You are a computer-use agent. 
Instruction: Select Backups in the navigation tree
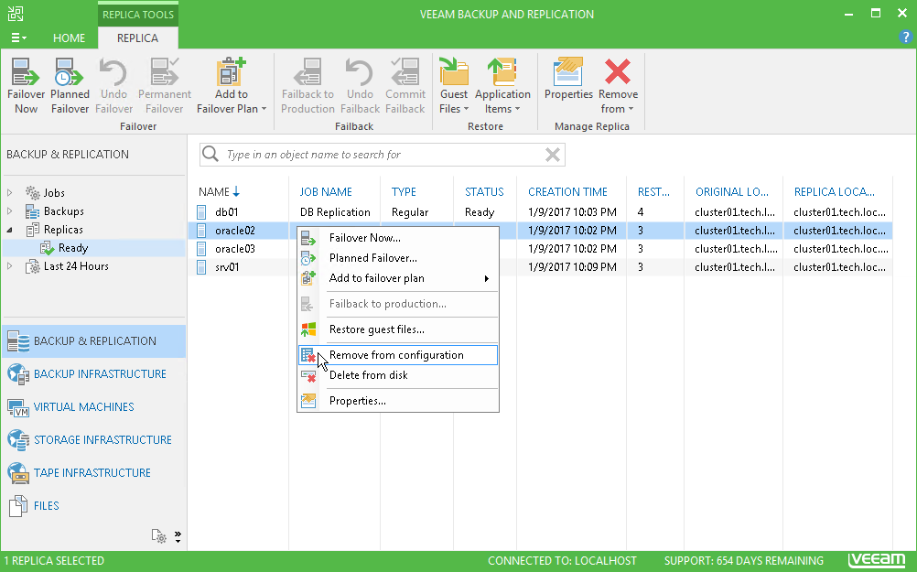tap(63, 211)
